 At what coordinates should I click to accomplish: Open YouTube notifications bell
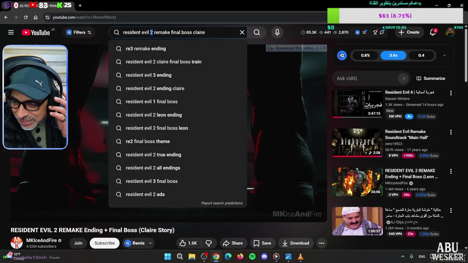433,33
